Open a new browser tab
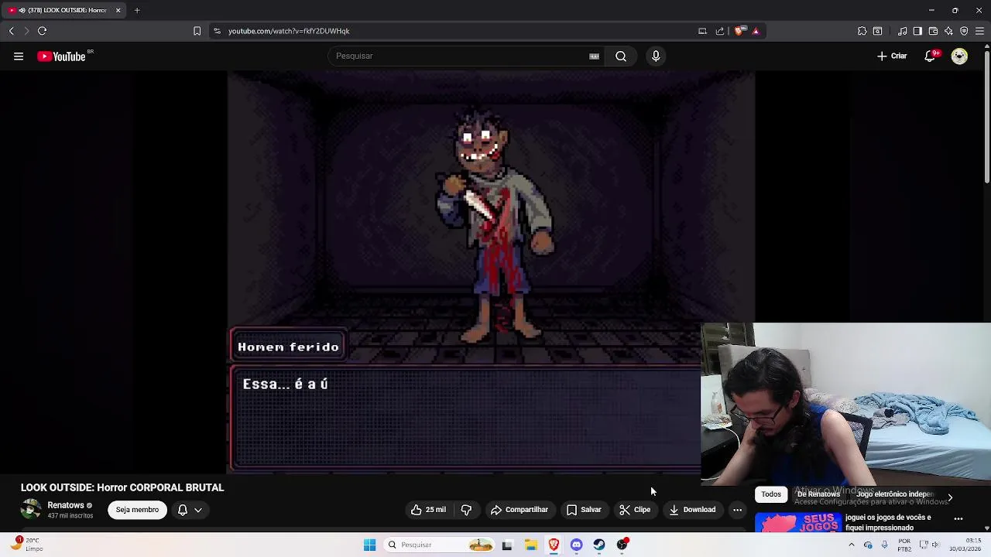The image size is (991, 557). [x=137, y=10]
